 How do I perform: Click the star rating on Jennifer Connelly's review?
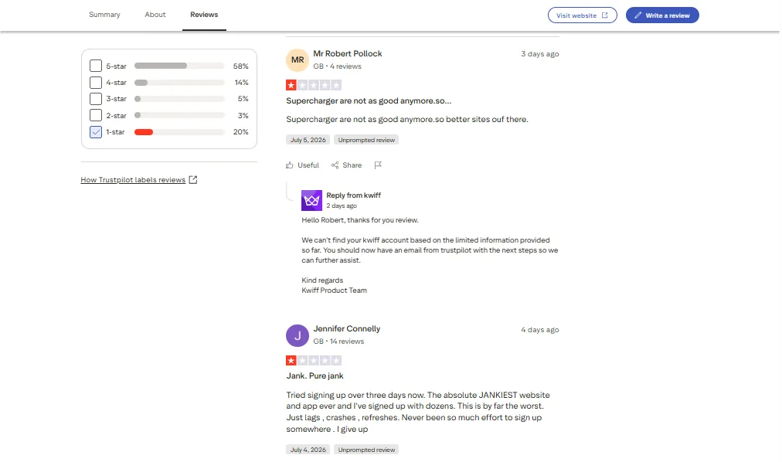click(x=314, y=360)
